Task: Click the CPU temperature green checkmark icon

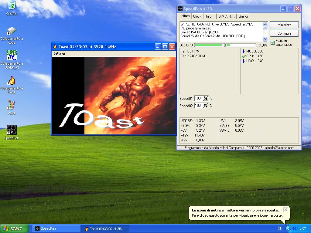Action: 244,56
